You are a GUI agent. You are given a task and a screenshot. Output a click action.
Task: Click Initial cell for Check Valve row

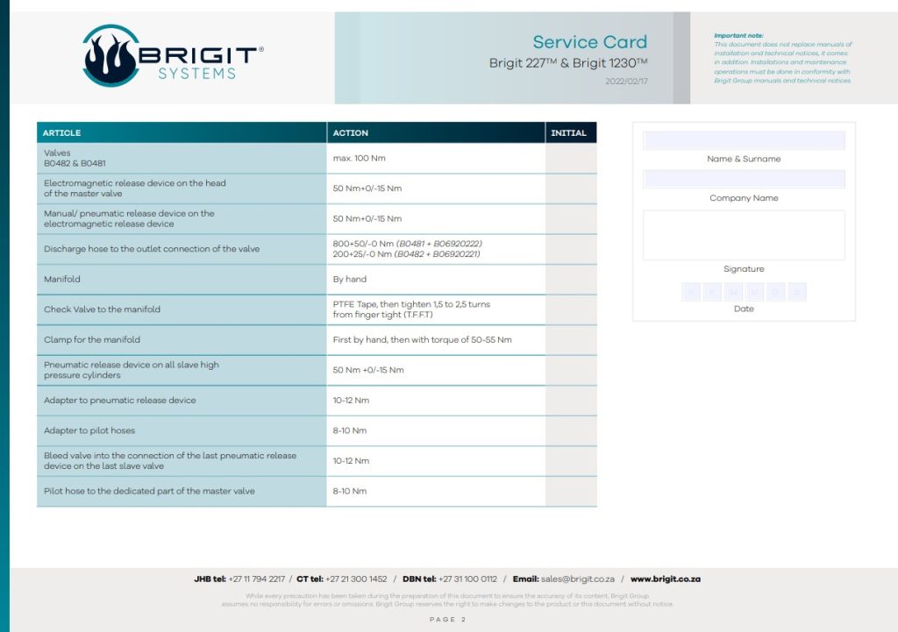click(x=571, y=309)
